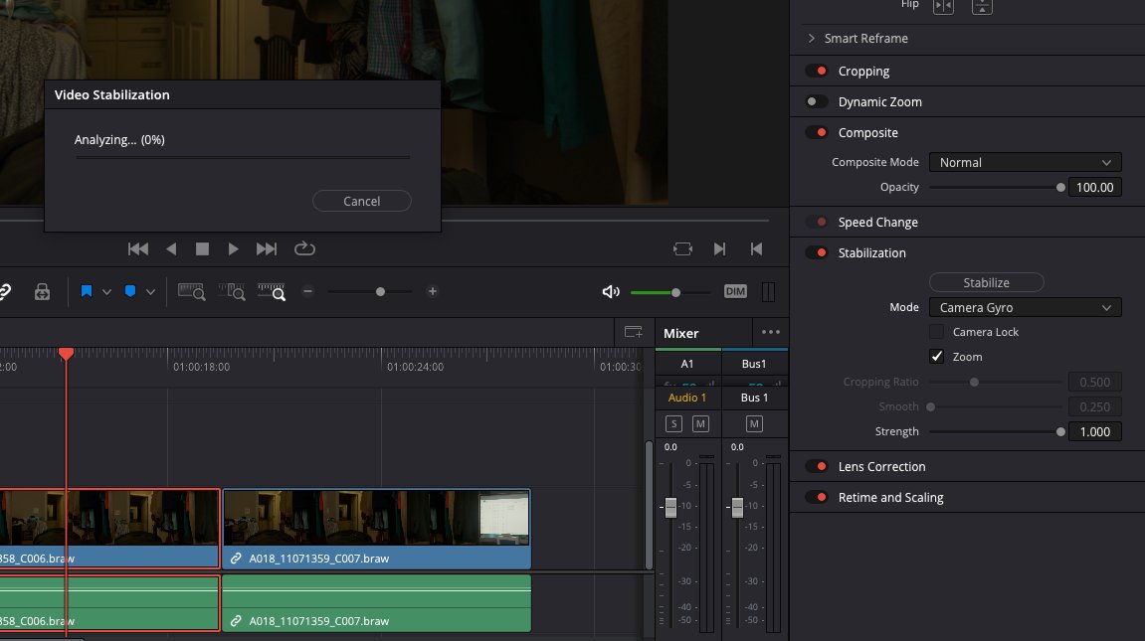The height and width of the screenshot is (641, 1145).
Task: Mute the Audio 1 channel
Action: [x=700, y=423]
